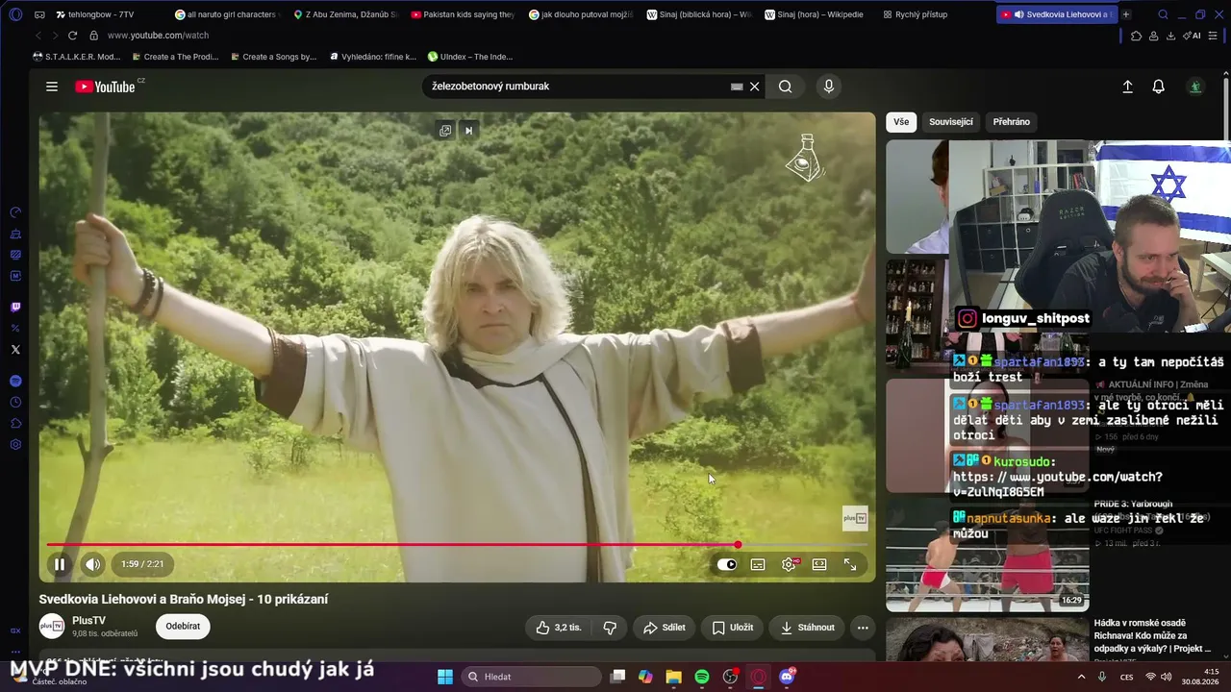Open Spotify from the taskbar

pyautogui.click(x=702, y=677)
